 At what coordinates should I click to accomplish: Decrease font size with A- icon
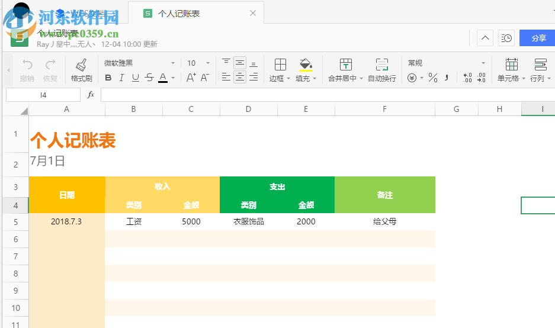coord(205,78)
